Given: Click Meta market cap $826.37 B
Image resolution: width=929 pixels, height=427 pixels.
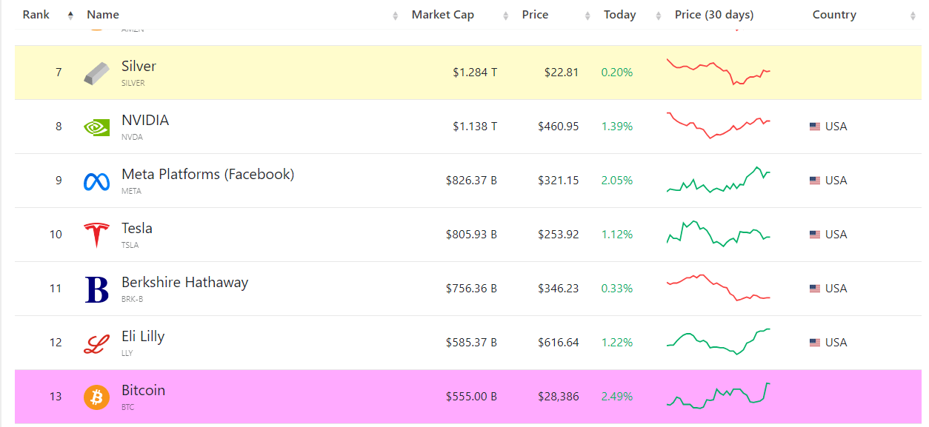Looking at the screenshot, I should coord(471,181).
